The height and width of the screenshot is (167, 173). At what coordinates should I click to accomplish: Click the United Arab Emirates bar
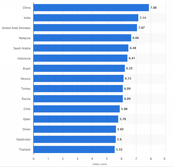click(x=85, y=28)
